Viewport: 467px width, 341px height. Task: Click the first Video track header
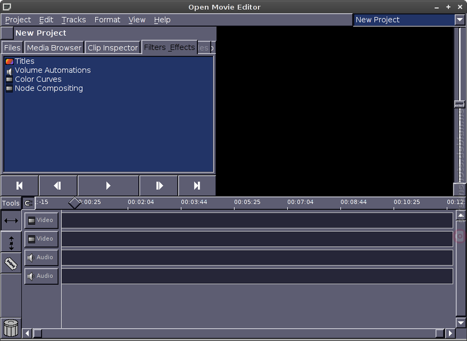click(x=41, y=220)
